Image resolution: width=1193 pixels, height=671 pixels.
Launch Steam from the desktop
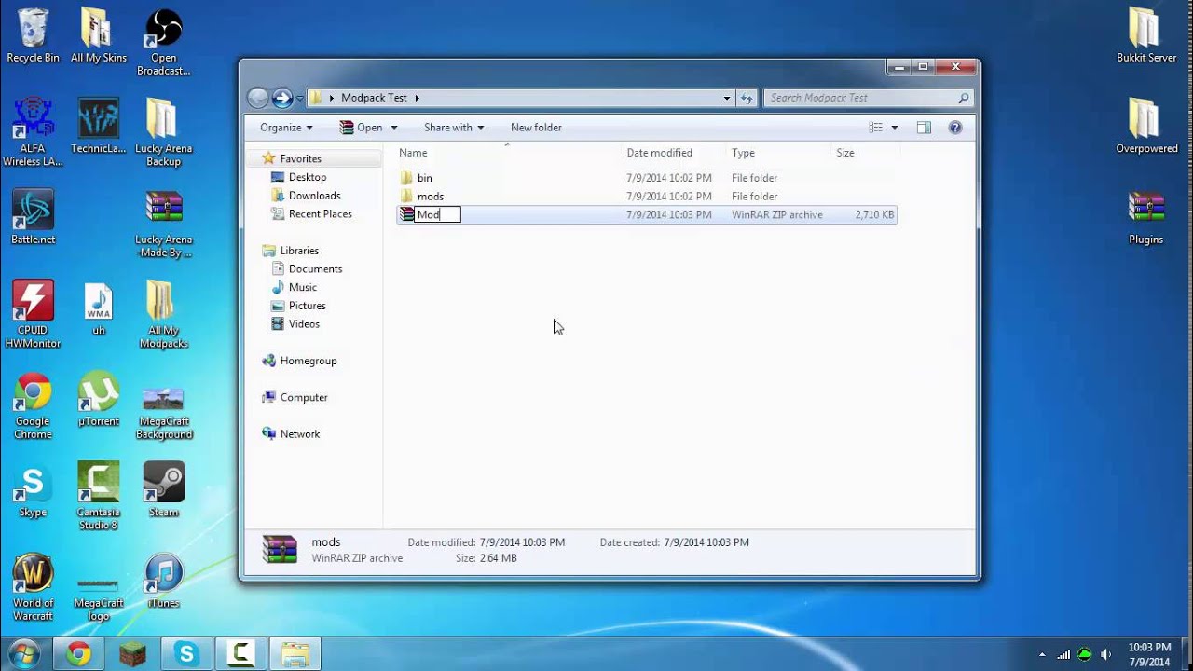click(x=163, y=490)
